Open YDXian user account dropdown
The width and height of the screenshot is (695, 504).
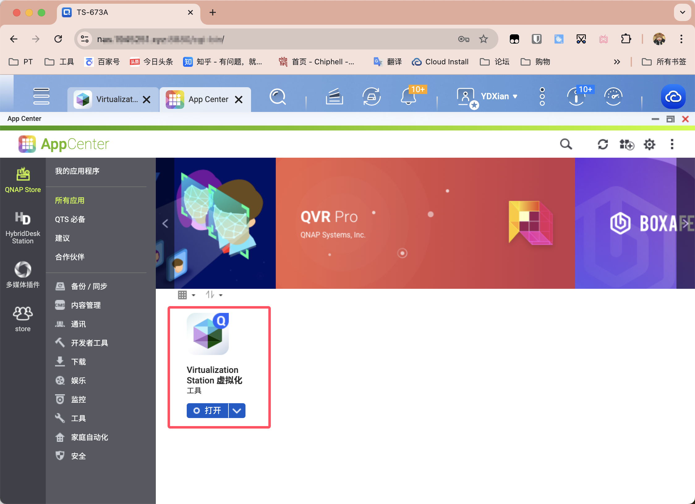pyautogui.click(x=499, y=96)
